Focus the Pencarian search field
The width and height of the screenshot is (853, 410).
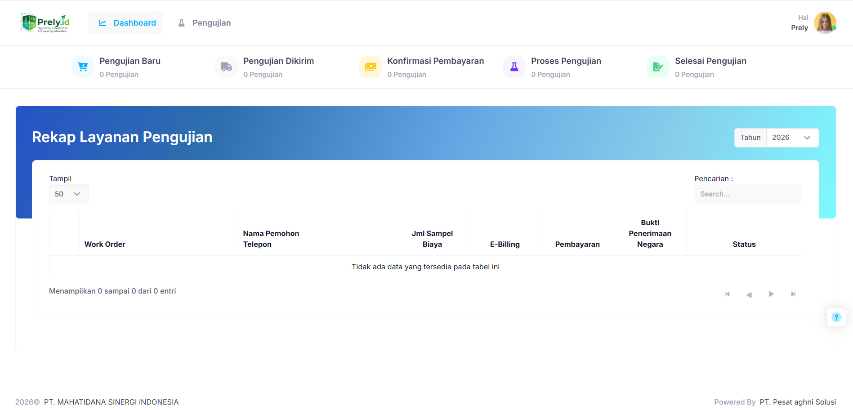[748, 194]
